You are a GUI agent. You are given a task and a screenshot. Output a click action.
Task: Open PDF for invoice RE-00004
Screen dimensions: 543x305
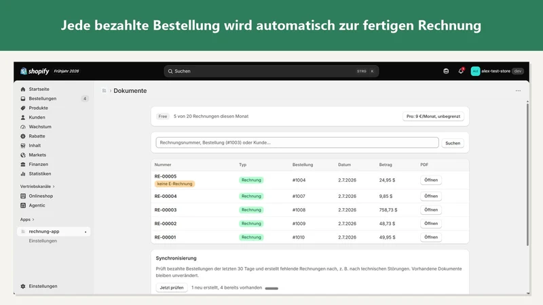tap(431, 196)
